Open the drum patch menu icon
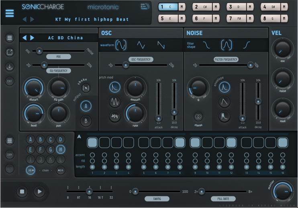The width and height of the screenshot is (298, 208). [x=10, y=38]
